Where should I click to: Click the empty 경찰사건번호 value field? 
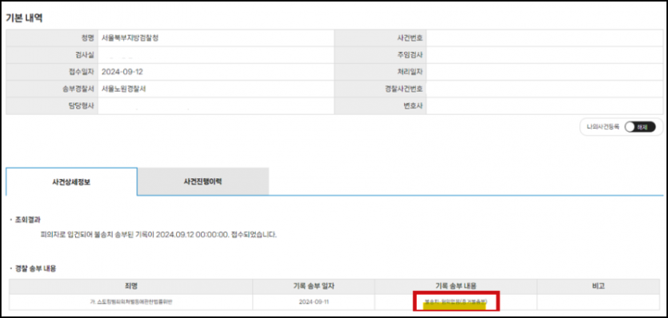(x=545, y=89)
